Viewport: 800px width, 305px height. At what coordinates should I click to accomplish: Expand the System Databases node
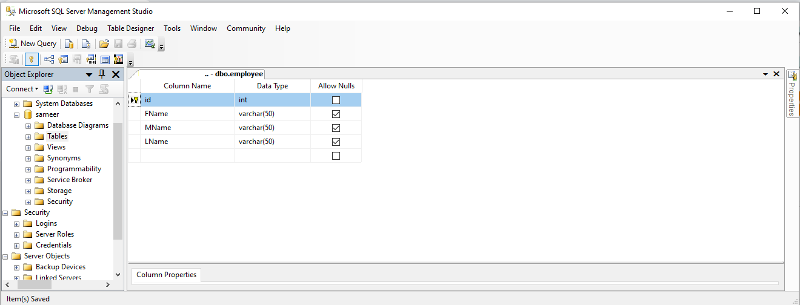17,104
